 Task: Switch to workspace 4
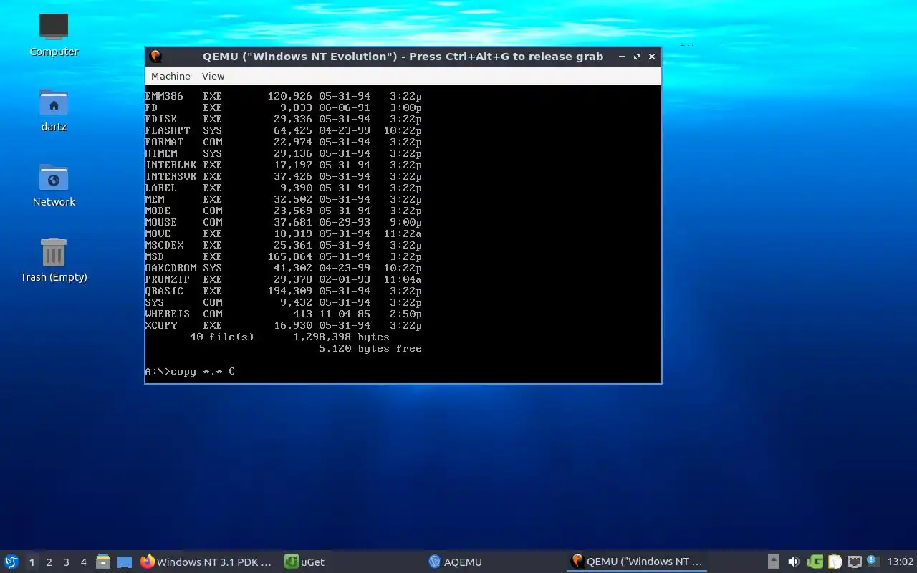pyautogui.click(x=83, y=562)
